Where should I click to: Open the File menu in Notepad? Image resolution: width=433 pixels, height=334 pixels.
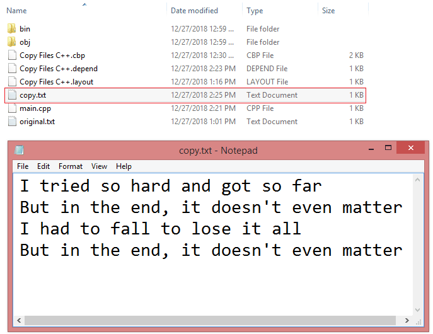(x=23, y=166)
